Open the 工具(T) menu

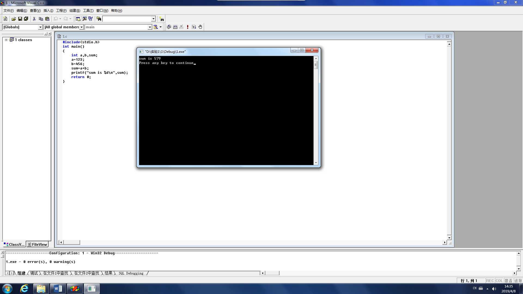click(x=88, y=11)
